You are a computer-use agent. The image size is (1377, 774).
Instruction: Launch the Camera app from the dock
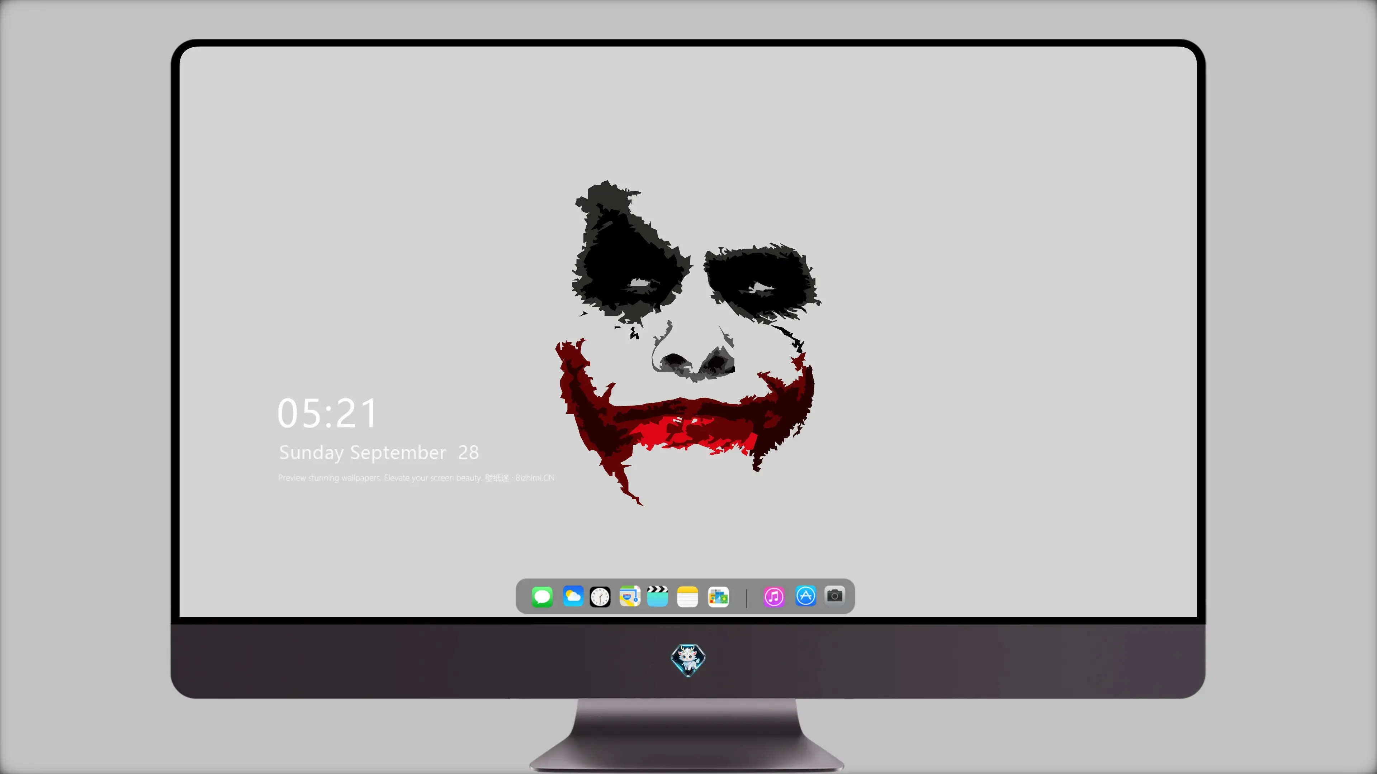click(x=834, y=595)
